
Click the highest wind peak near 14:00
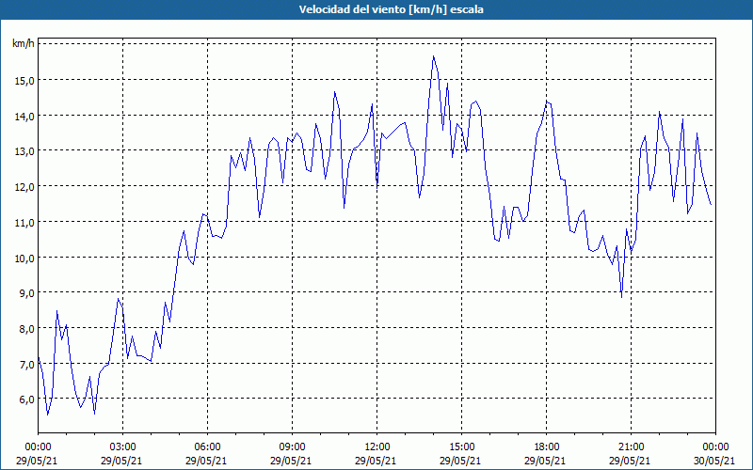(433, 56)
